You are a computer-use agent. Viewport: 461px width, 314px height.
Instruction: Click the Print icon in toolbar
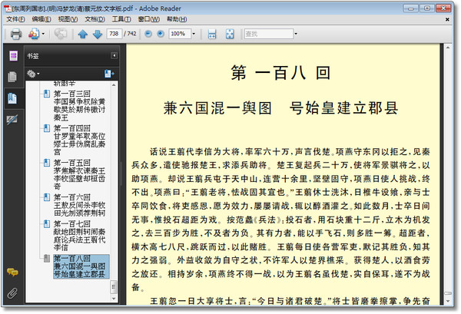pyautogui.click(x=16, y=34)
